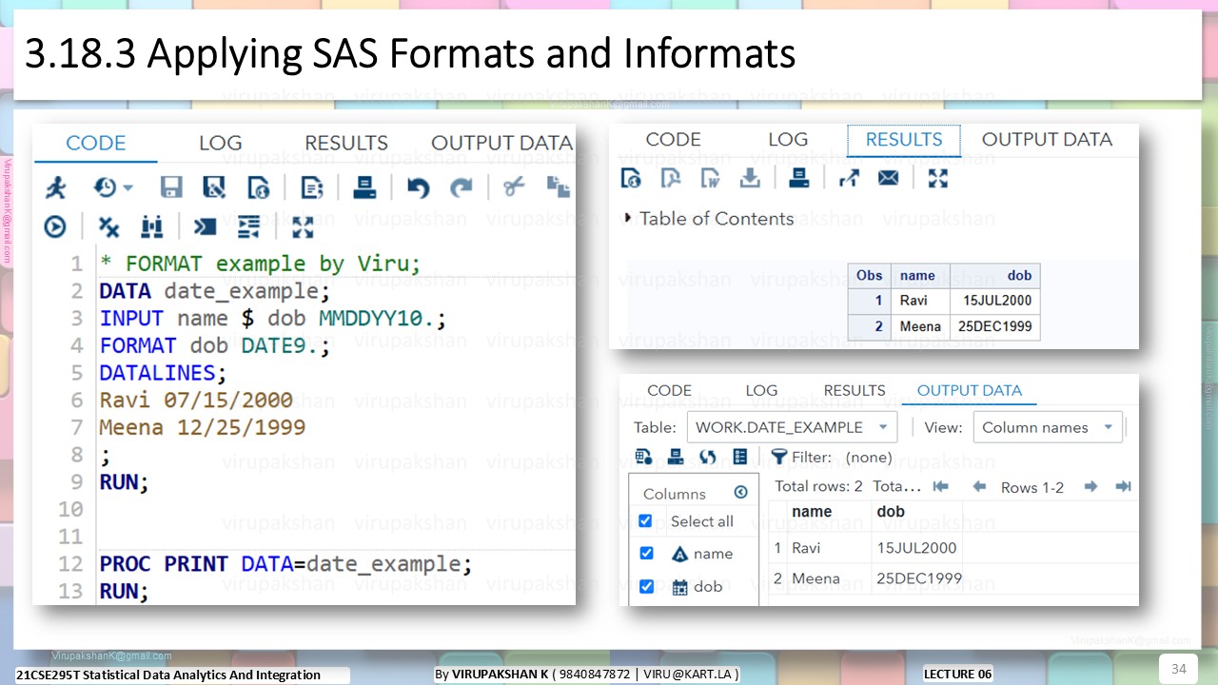This screenshot has width=1218, height=685.
Task: Switch to the LOG tab in code panel
Action: [220, 143]
